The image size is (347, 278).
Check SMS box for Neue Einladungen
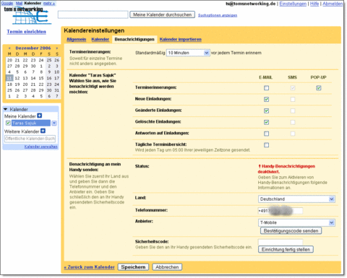coord(293,99)
